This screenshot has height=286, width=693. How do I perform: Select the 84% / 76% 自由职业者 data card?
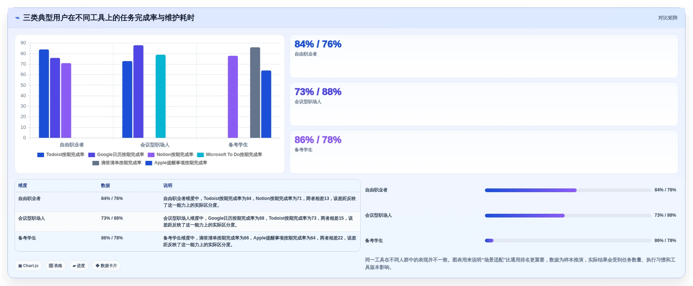pos(484,56)
